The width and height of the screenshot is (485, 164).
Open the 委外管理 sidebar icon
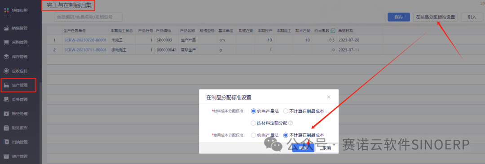click(6, 99)
